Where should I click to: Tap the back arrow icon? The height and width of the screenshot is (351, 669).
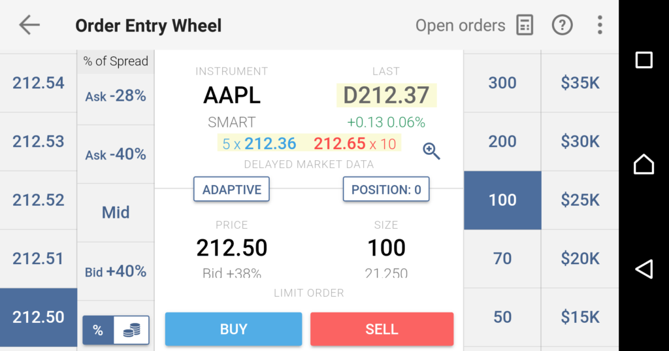click(29, 25)
